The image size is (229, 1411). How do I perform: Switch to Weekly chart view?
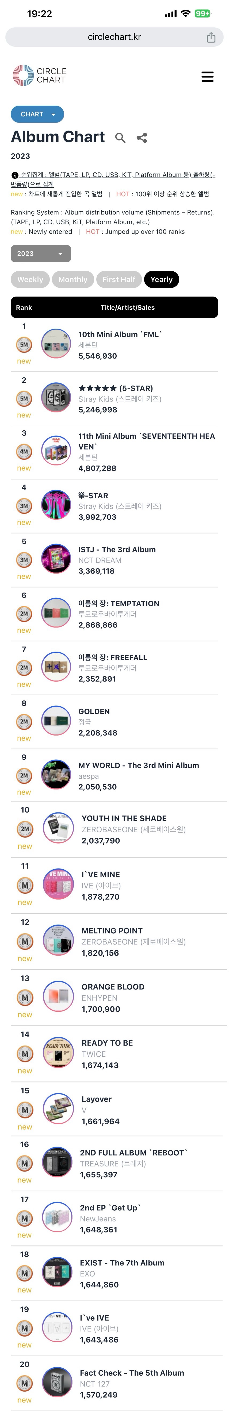tap(30, 279)
